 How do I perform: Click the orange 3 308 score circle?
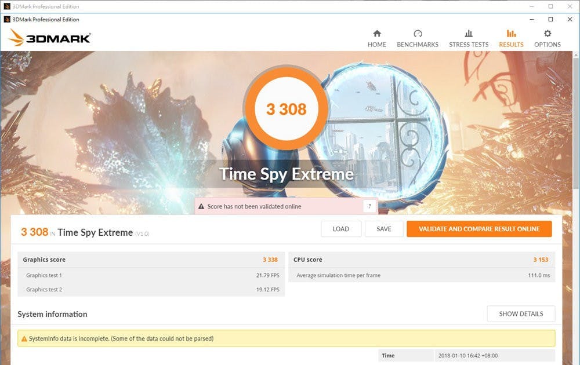pyautogui.click(x=286, y=108)
